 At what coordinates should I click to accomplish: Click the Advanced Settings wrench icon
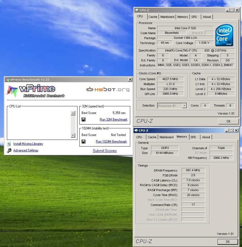[9, 150]
